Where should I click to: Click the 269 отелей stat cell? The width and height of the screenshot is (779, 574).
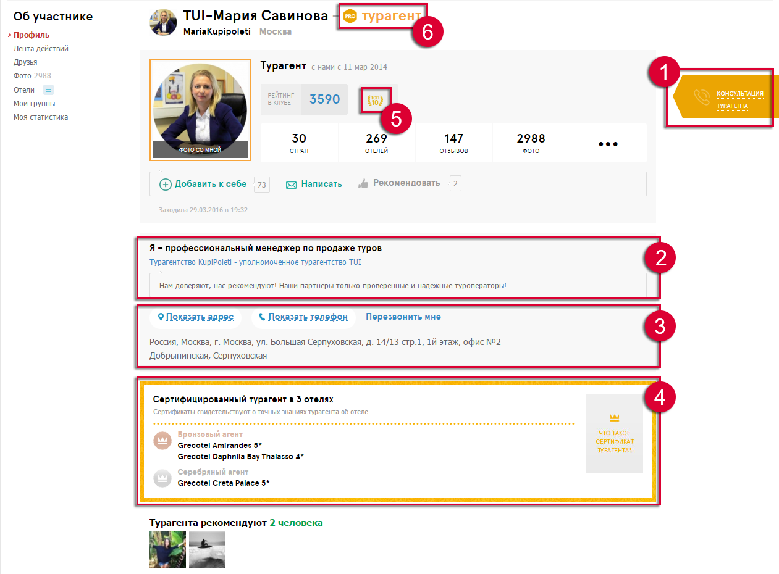[x=376, y=143]
